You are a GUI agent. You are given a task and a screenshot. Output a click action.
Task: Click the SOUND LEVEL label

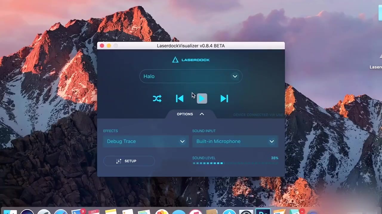204,158
